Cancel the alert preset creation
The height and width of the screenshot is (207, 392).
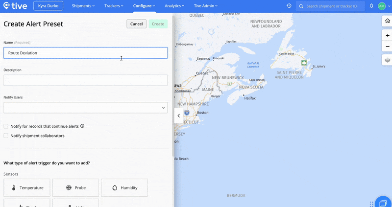137,24
